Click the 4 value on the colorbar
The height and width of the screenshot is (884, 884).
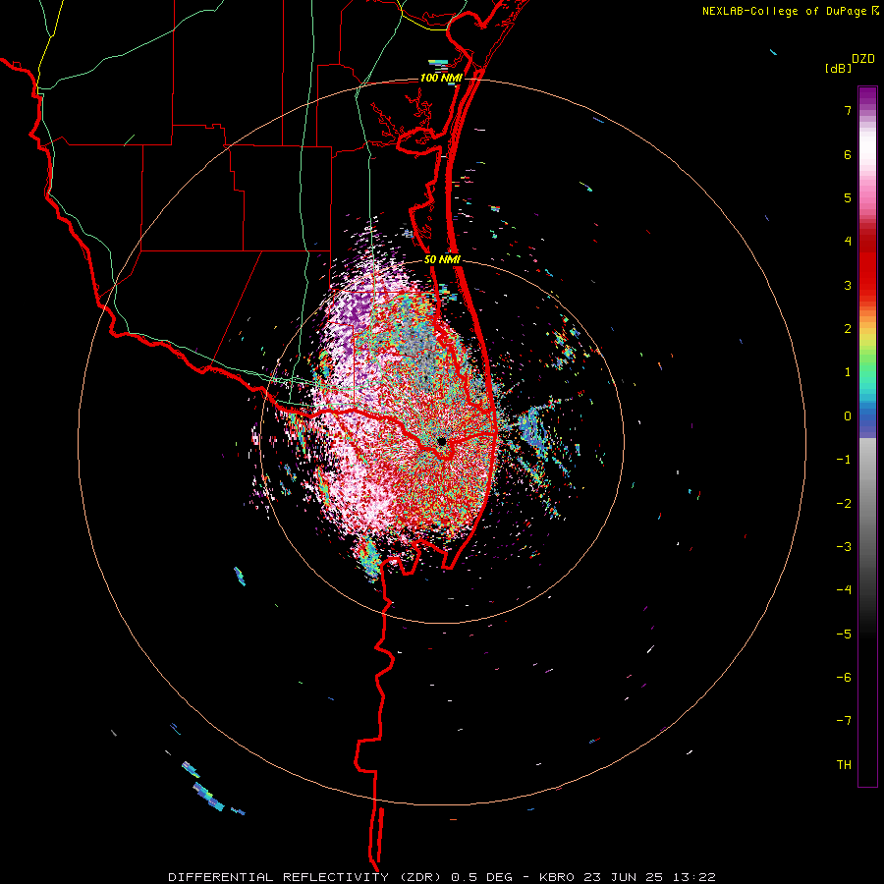[848, 242]
